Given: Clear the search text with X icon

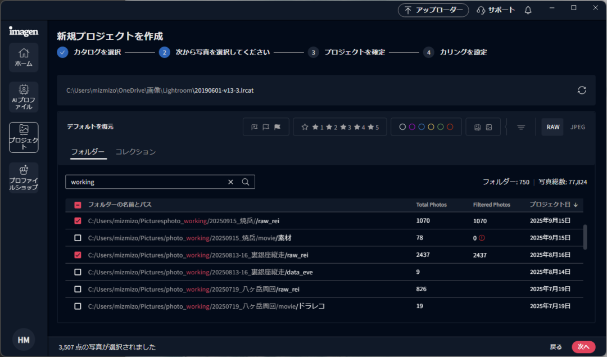Looking at the screenshot, I should click(x=230, y=182).
